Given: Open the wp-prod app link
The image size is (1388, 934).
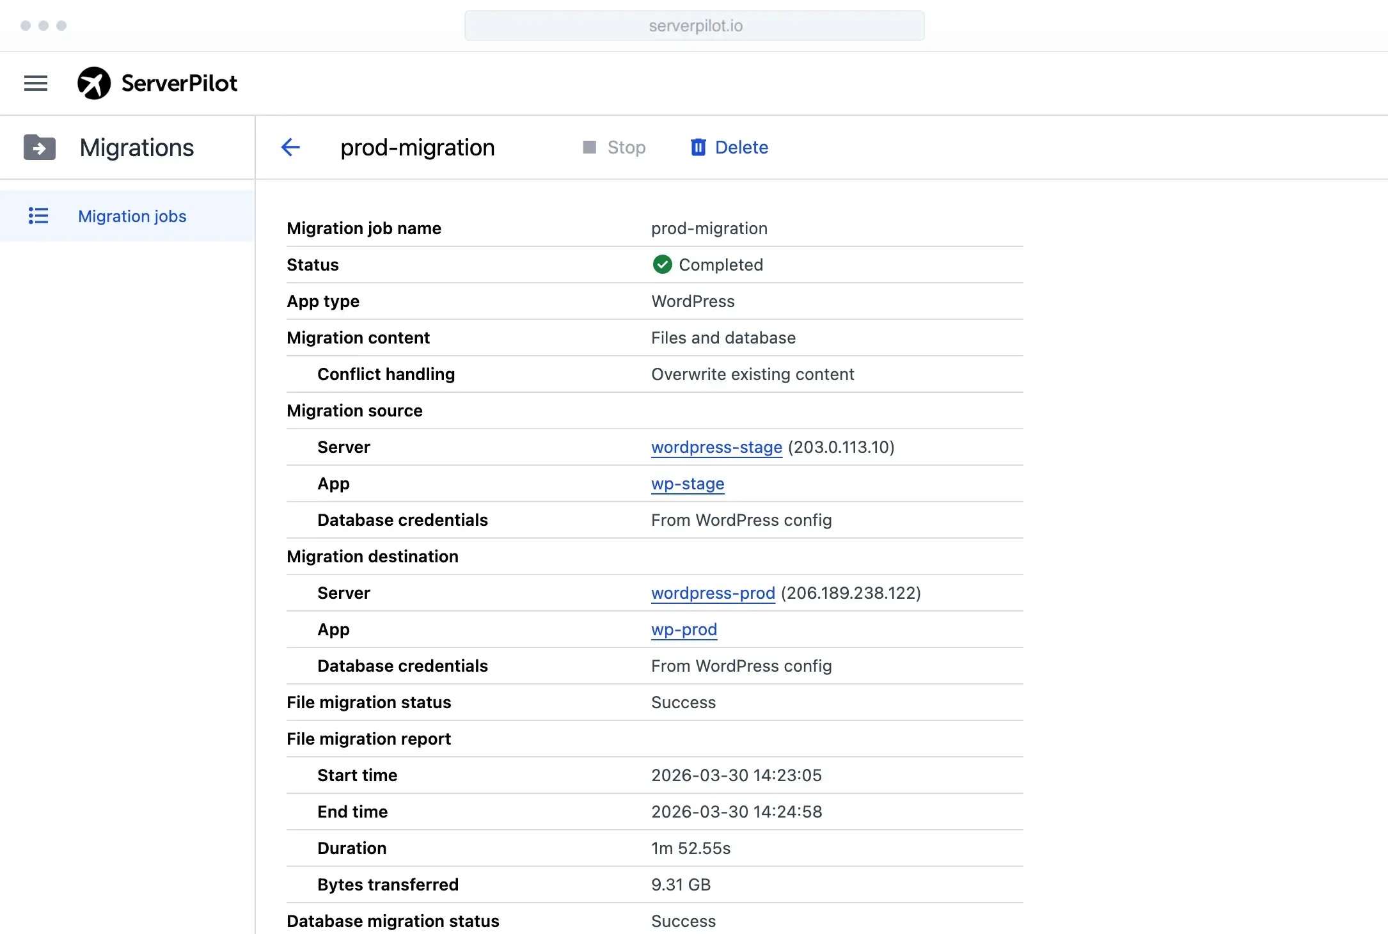Looking at the screenshot, I should coord(684,629).
